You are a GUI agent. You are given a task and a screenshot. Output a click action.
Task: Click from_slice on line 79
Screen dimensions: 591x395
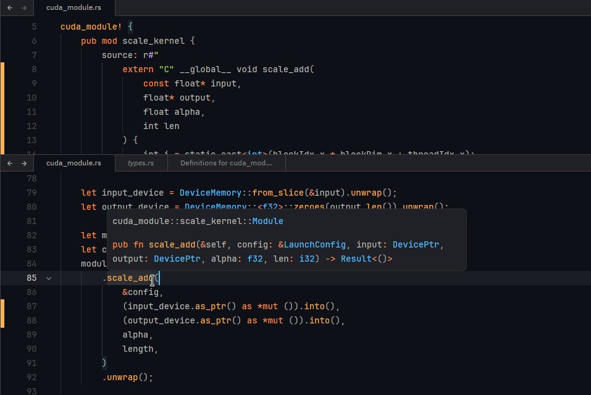pyautogui.click(x=278, y=193)
